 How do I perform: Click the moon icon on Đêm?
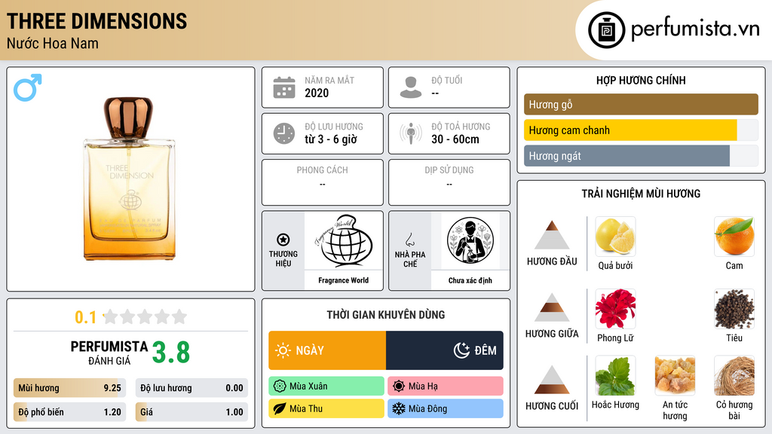tap(461, 350)
